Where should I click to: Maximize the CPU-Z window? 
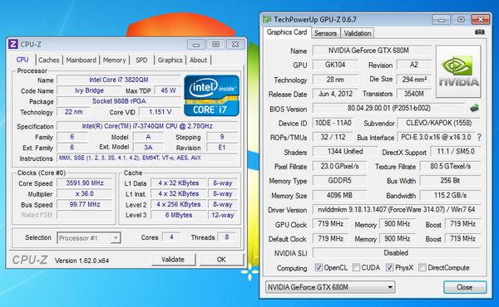pyautogui.click(x=215, y=45)
